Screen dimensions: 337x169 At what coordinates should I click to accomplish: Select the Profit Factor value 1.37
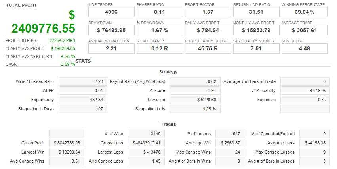tap(208, 12)
